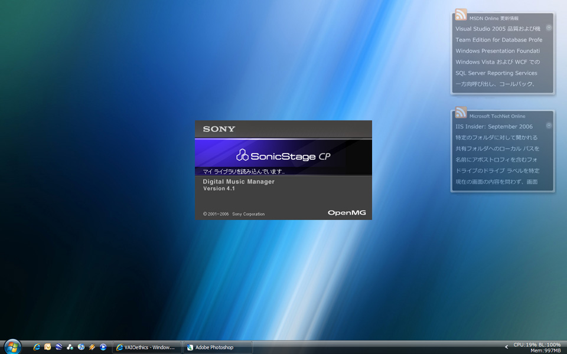Viewport: 567px width, 354px height.
Task: Click '© 2001-2006 Sony Corporation' copyright text
Action: pyautogui.click(x=234, y=214)
